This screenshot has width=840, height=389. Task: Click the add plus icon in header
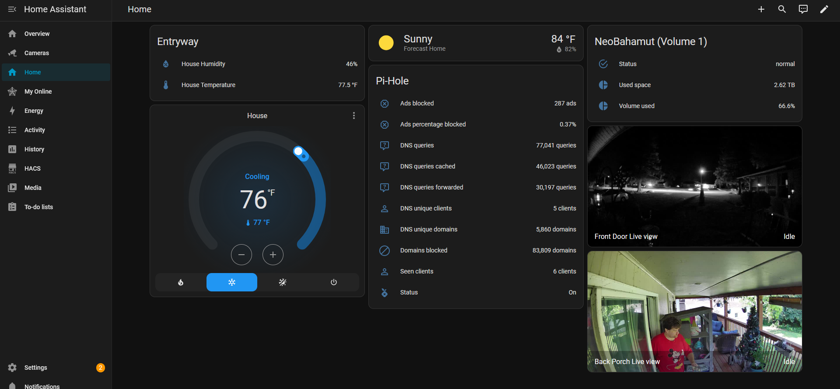point(761,9)
